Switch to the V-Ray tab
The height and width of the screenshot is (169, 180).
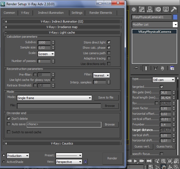click(x=25, y=13)
